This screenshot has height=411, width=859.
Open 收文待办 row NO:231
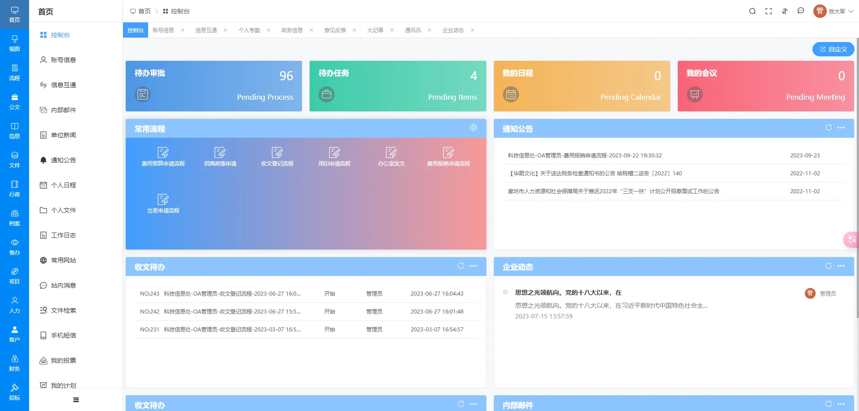pyautogui.click(x=306, y=330)
